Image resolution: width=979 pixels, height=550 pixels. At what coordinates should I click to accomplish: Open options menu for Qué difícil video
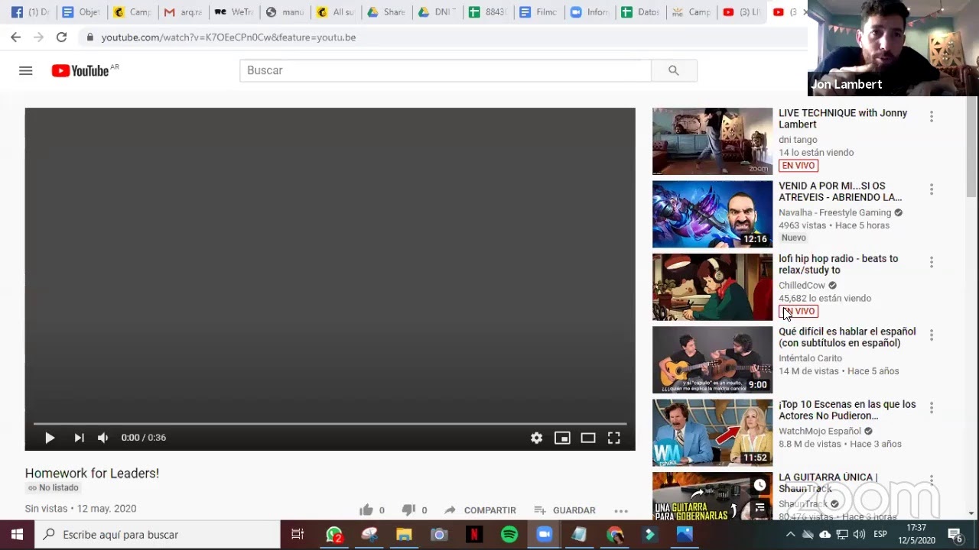point(932,335)
